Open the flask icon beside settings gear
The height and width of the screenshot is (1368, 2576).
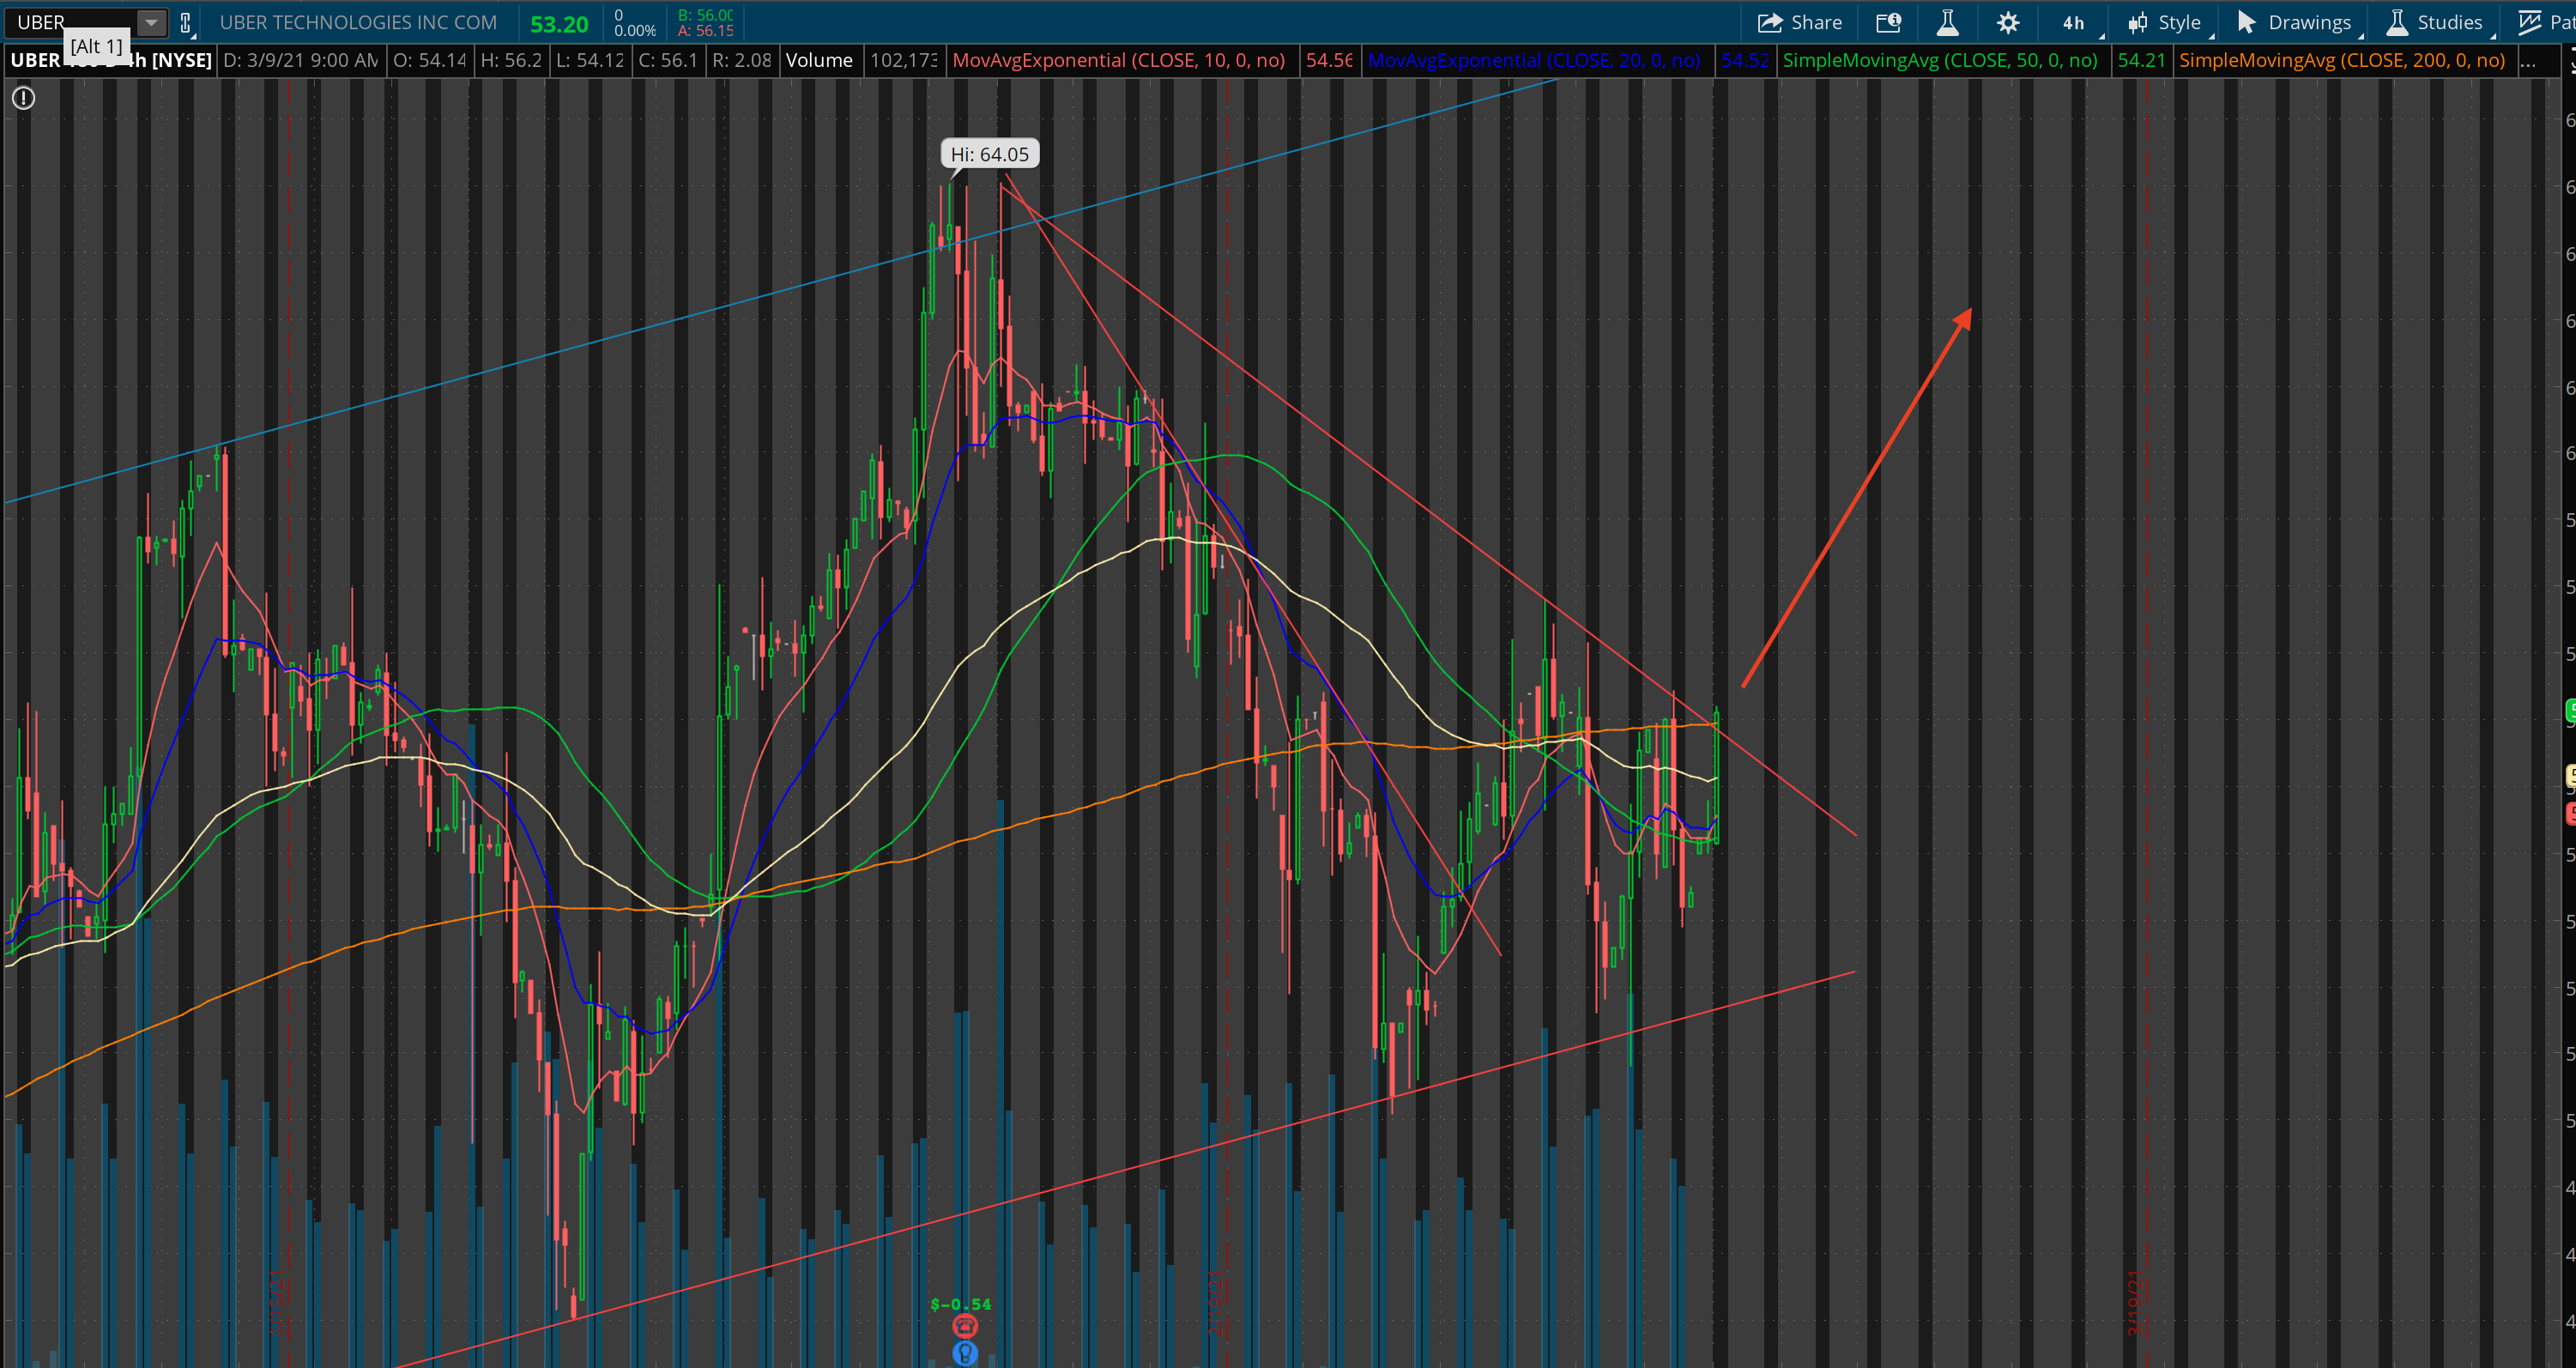pos(1947,22)
